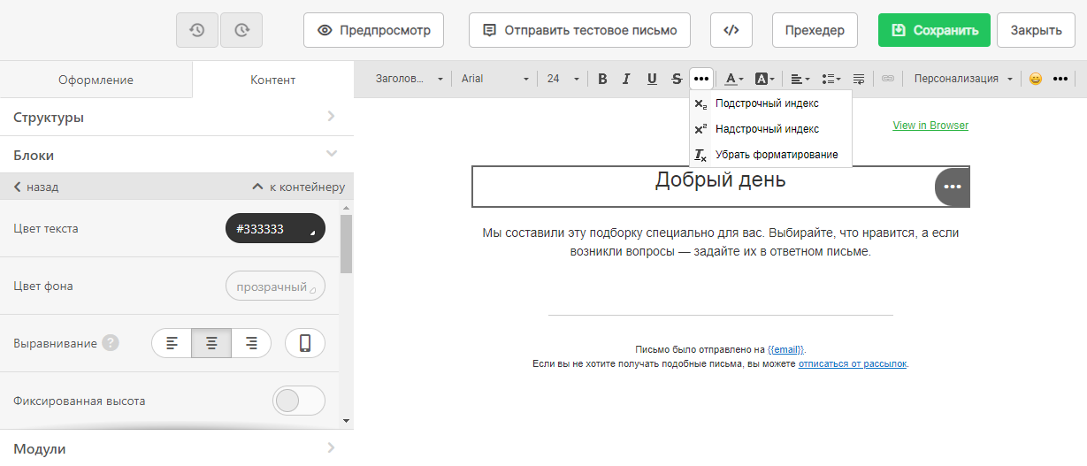Open the Персонализация dropdown
Viewport: 1087px width, 466px height.
point(963,79)
